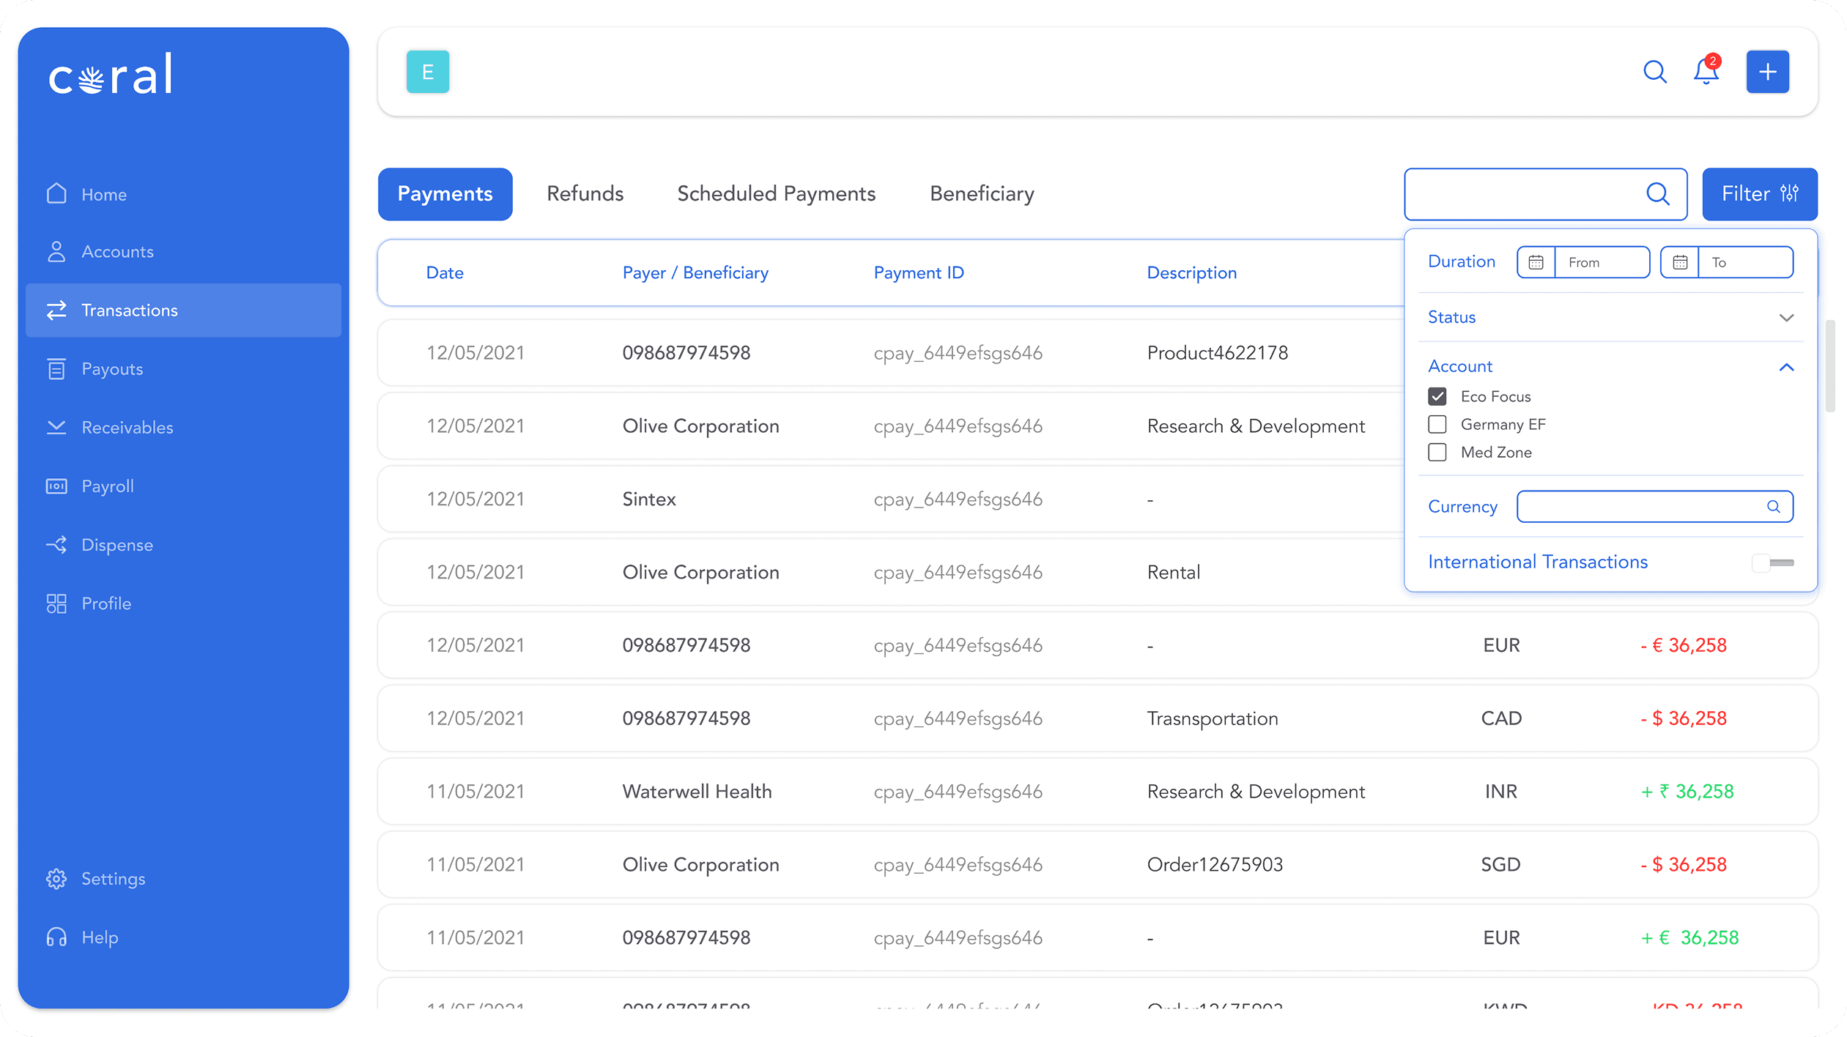Check the Germany EF account checkbox

1437,425
